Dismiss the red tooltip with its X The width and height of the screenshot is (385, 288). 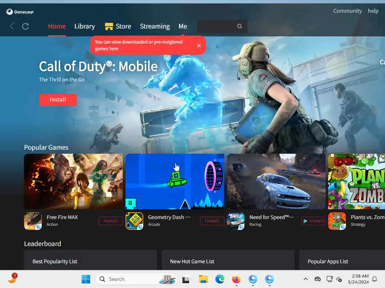pyautogui.click(x=199, y=45)
